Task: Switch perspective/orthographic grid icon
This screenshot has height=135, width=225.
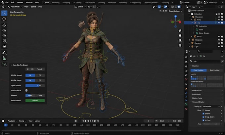Action: 180,45
